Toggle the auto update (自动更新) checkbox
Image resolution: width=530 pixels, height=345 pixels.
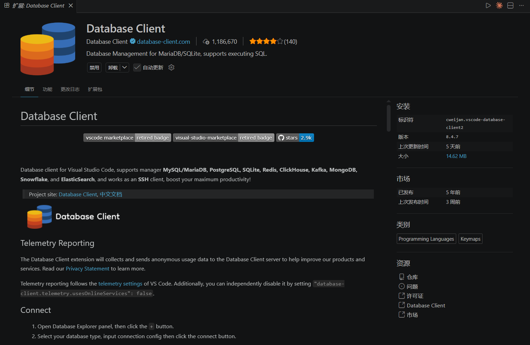click(137, 67)
